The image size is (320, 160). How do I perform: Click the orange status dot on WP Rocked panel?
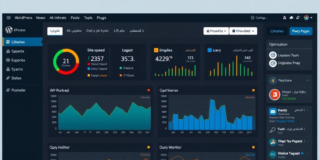coord(148,90)
